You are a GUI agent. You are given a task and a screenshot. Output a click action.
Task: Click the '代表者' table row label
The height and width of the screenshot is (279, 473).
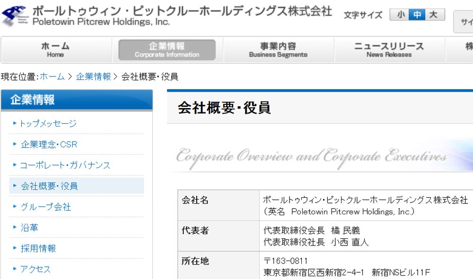pyautogui.click(x=195, y=230)
